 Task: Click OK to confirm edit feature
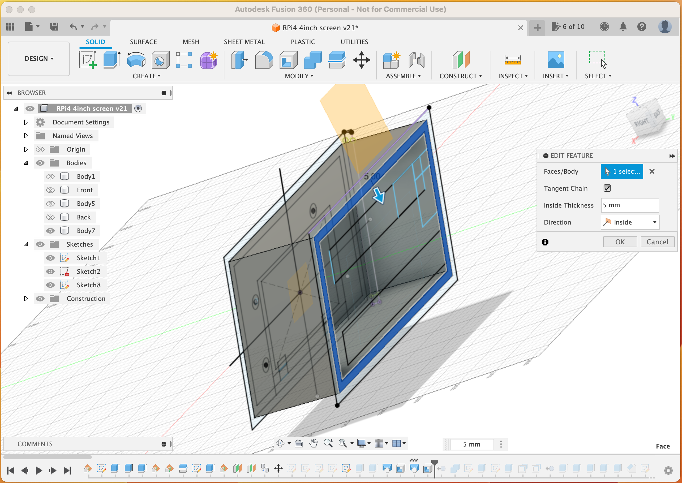click(620, 241)
